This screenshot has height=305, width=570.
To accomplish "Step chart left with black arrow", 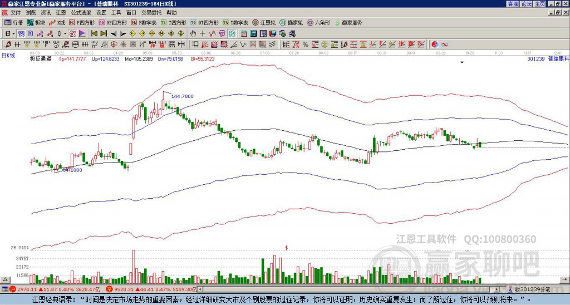I will pyautogui.click(x=114, y=33).
